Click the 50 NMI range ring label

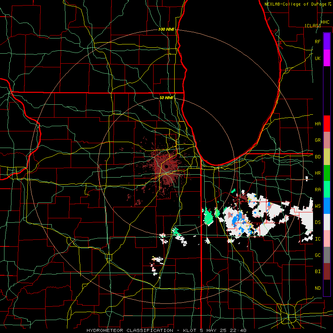pyautogui.click(x=166, y=98)
